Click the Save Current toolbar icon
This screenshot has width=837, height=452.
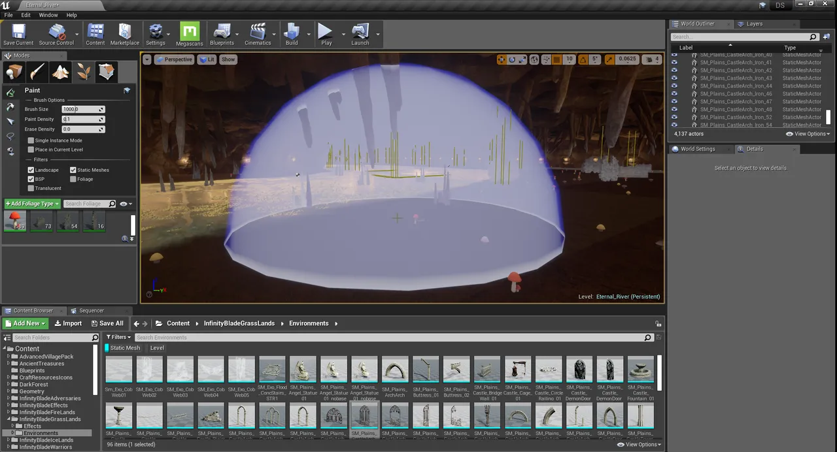[18, 35]
